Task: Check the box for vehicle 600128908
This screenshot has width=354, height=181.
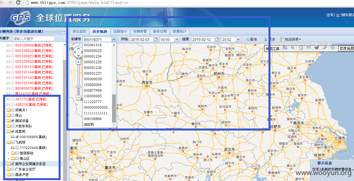Action: [x=13, y=45]
